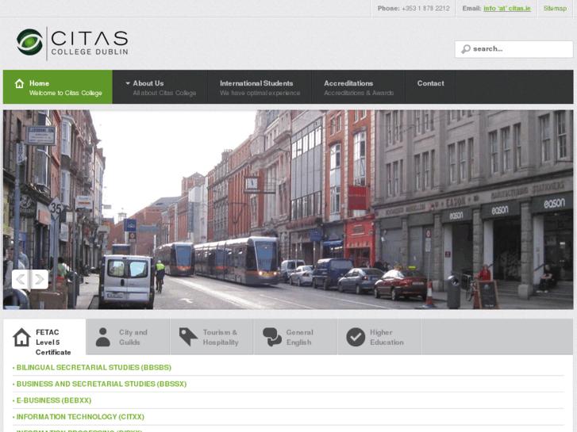577x432 pixels.
Task: Click the person icon on City and Guilds tab
Action: 102,337
